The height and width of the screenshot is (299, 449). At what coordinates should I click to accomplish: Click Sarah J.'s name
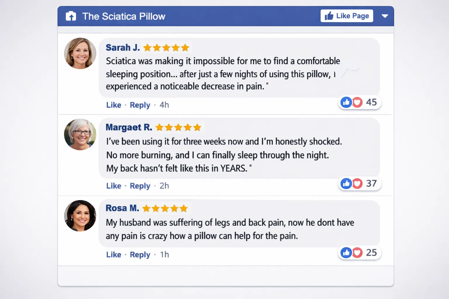122,47
